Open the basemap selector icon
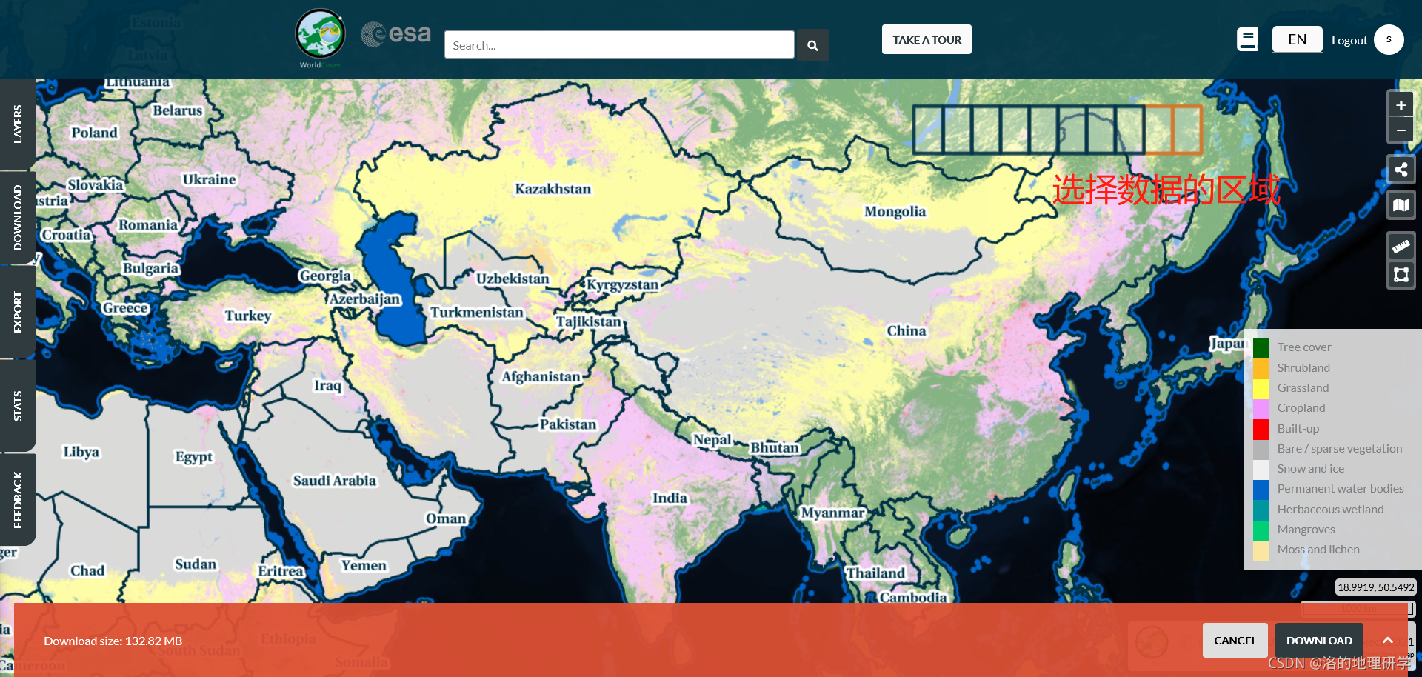The image size is (1422, 677). click(x=1401, y=205)
